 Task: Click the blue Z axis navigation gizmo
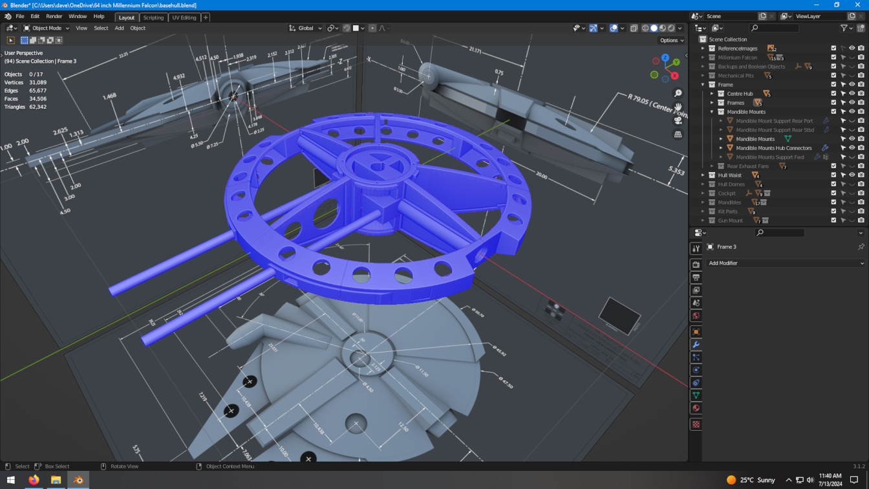tap(665, 58)
